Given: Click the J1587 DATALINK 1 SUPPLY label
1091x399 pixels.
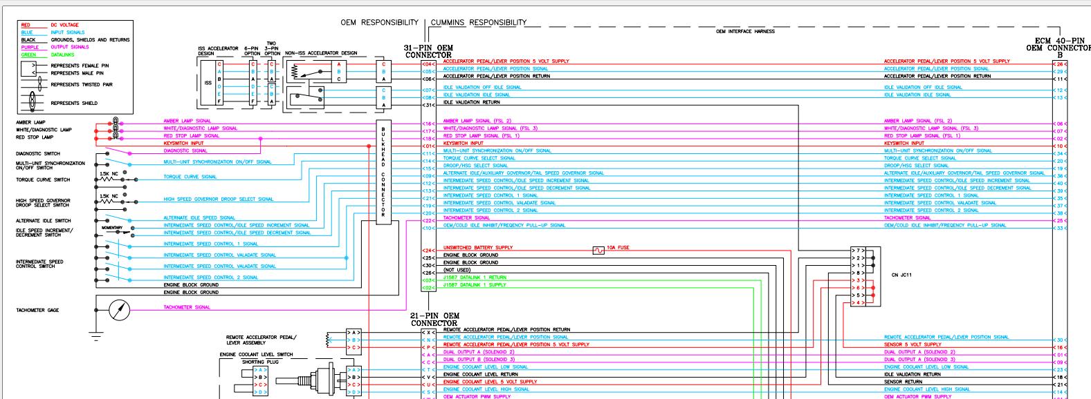Looking at the screenshot, I should pos(475,284).
